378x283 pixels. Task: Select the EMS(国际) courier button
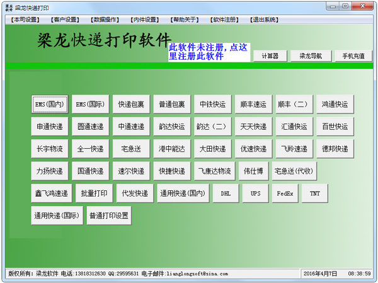tap(90, 104)
